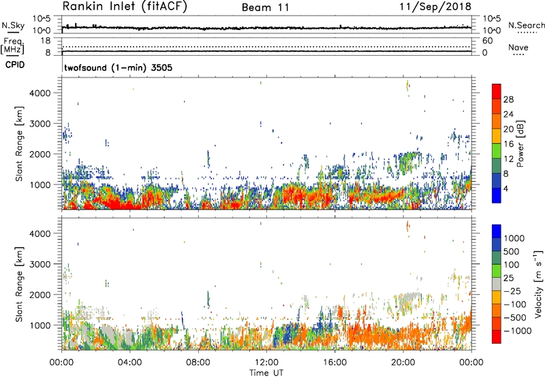This screenshot has width=545, height=377.
Task: Click the '16' Power colorbar tick value
Action: click(508, 144)
